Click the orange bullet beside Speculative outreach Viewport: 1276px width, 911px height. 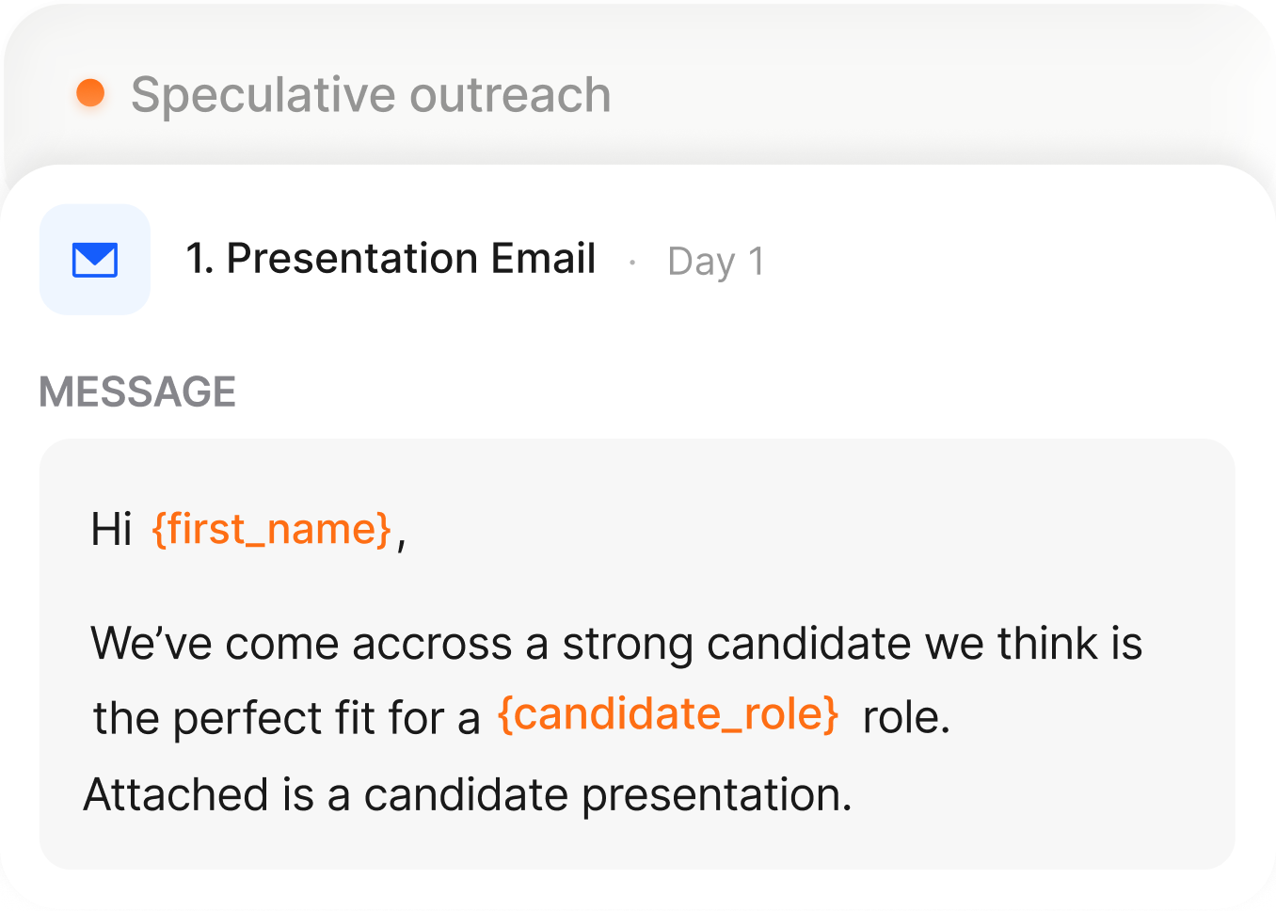pos(89,92)
